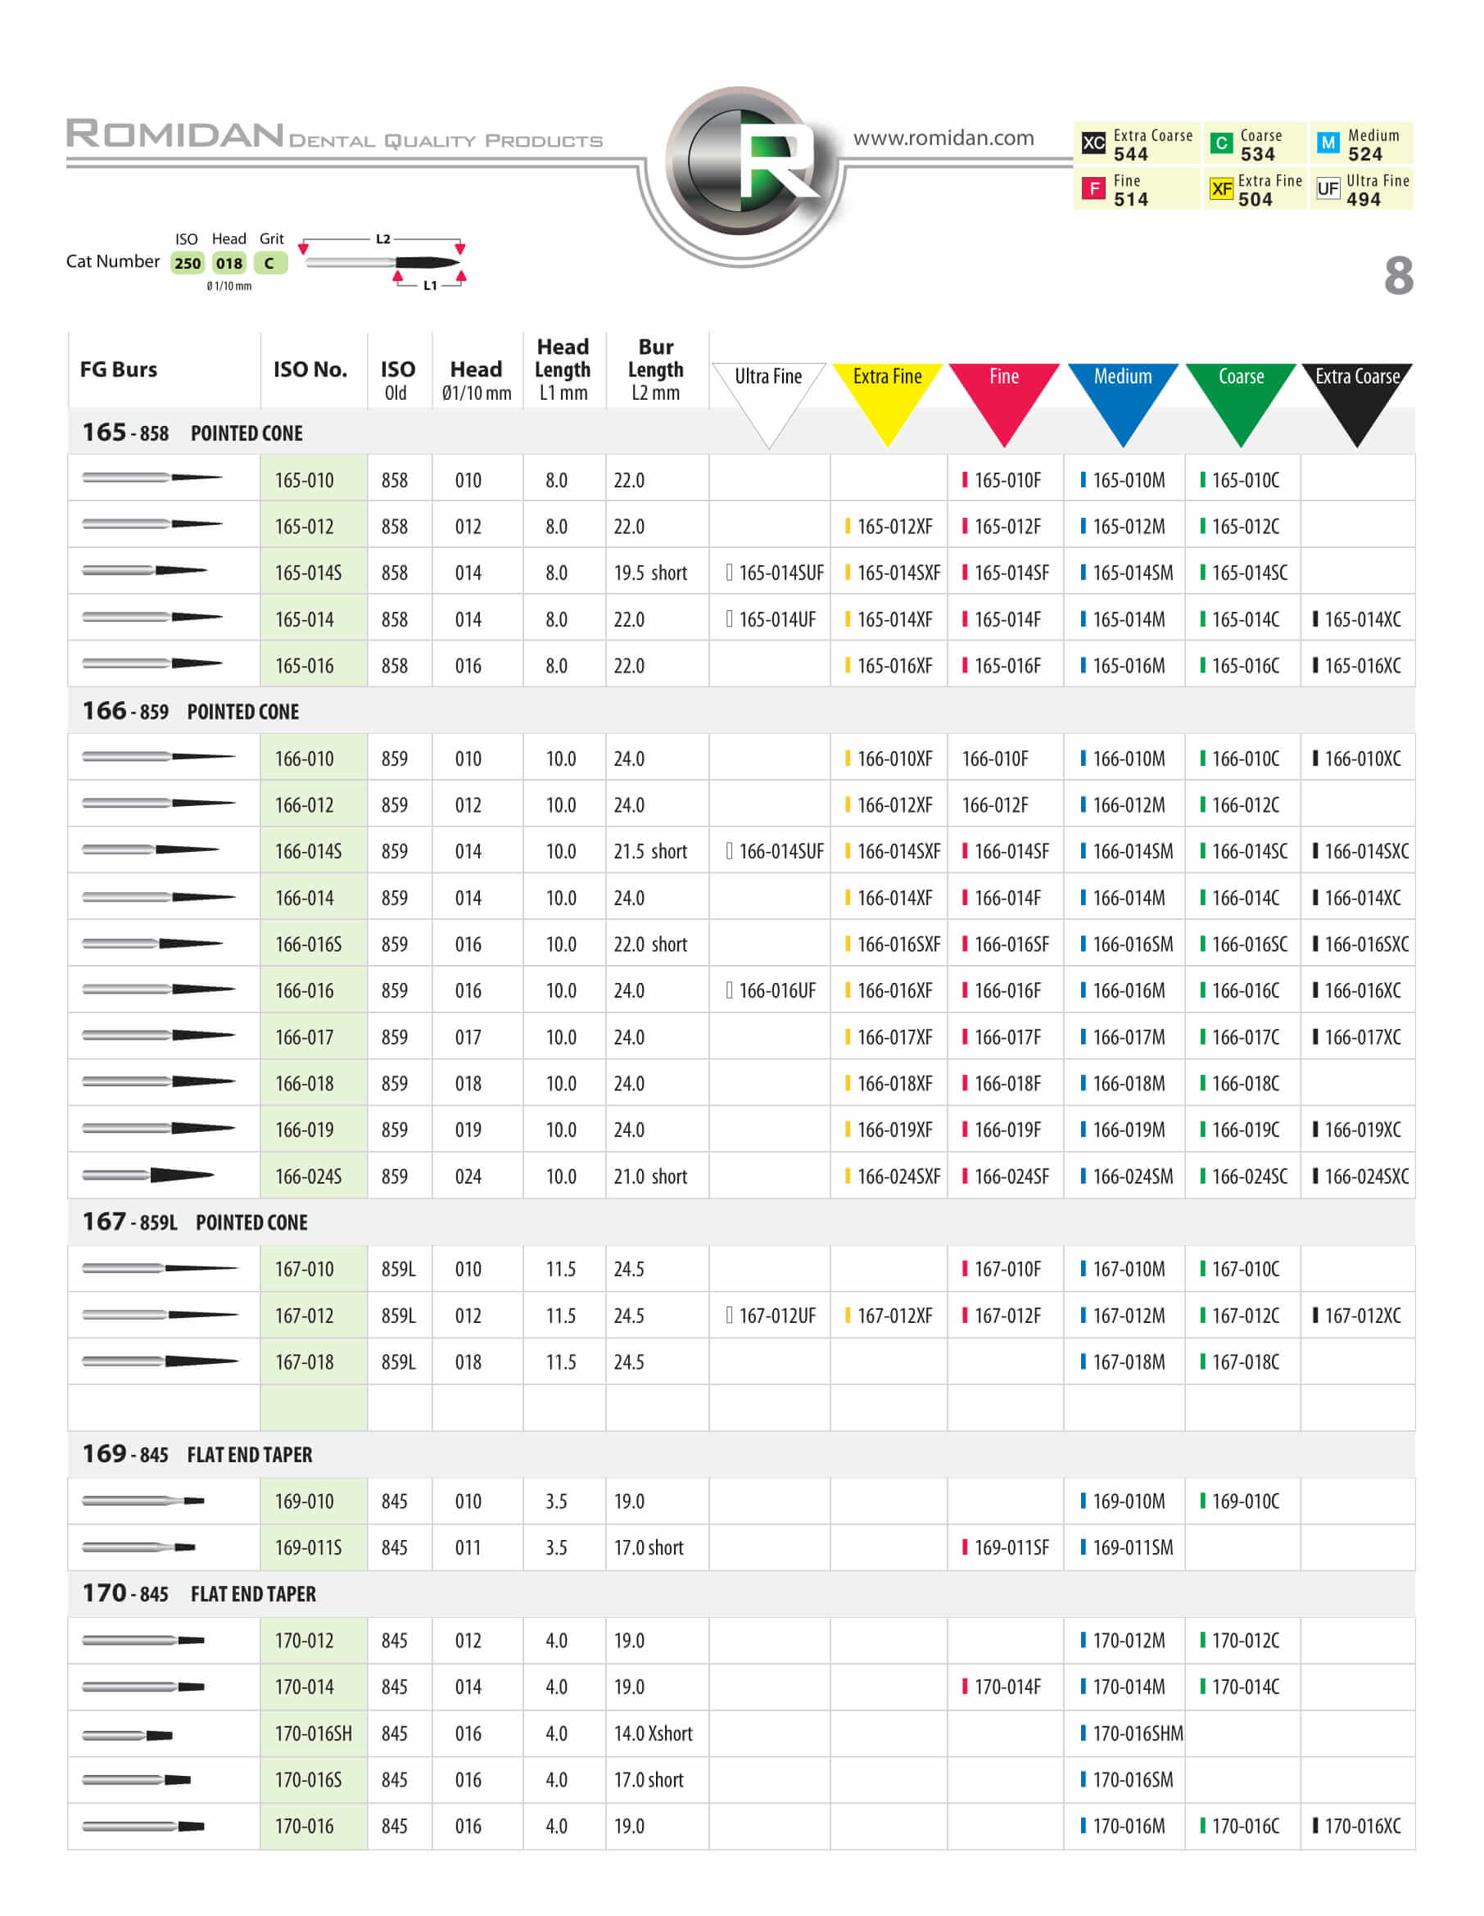Click the 170 - 845 FLAT END TAPER heading
1484x1916 pixels.
(x=199, y=1593)
